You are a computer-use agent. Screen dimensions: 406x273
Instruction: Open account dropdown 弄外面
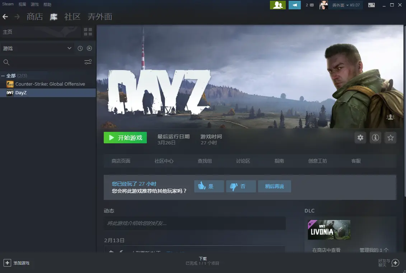340,5
